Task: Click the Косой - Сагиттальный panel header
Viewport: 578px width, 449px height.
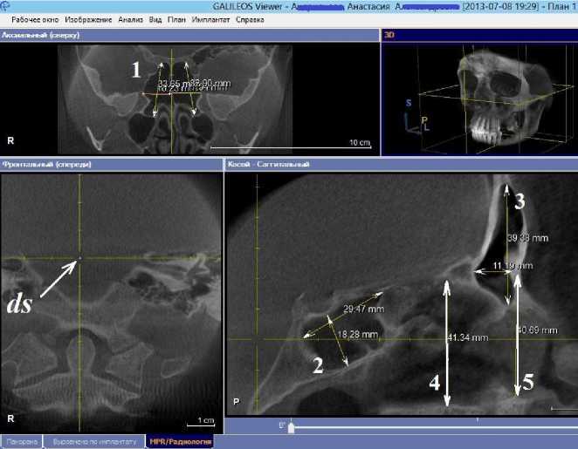Action: 401,164
